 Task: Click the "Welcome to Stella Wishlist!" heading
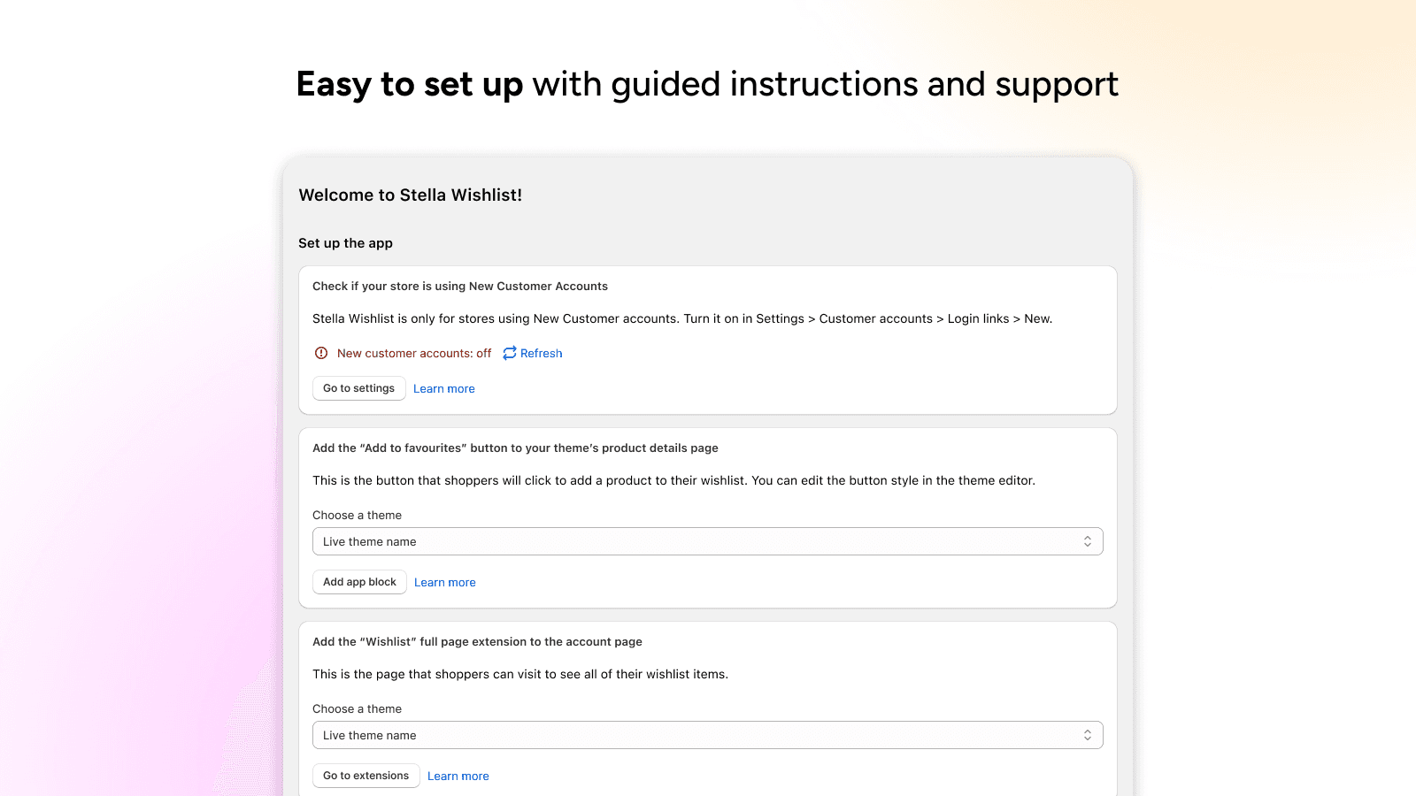[410, 195]
